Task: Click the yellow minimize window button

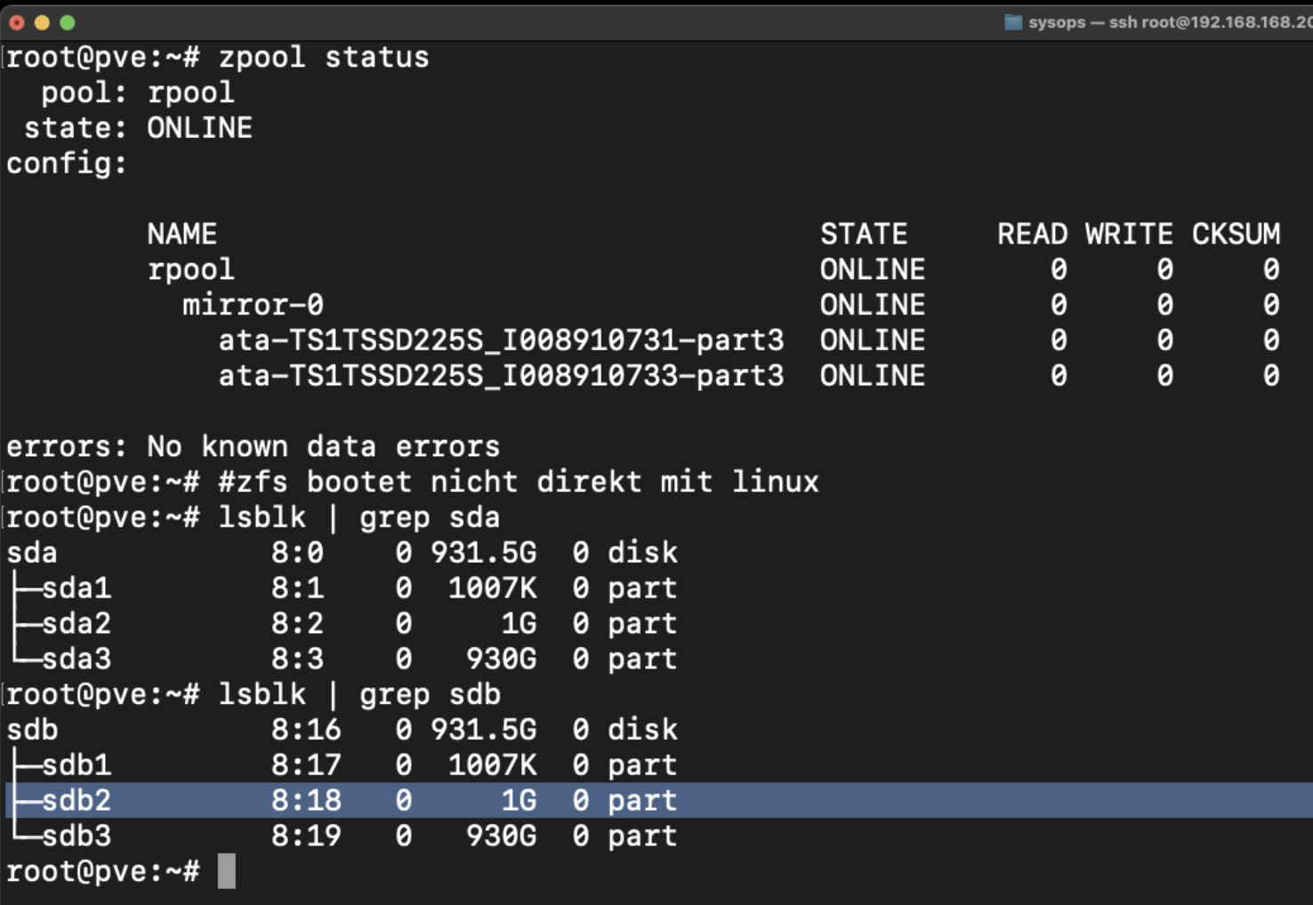Action: pyautogui.click(x=42, y=22)
